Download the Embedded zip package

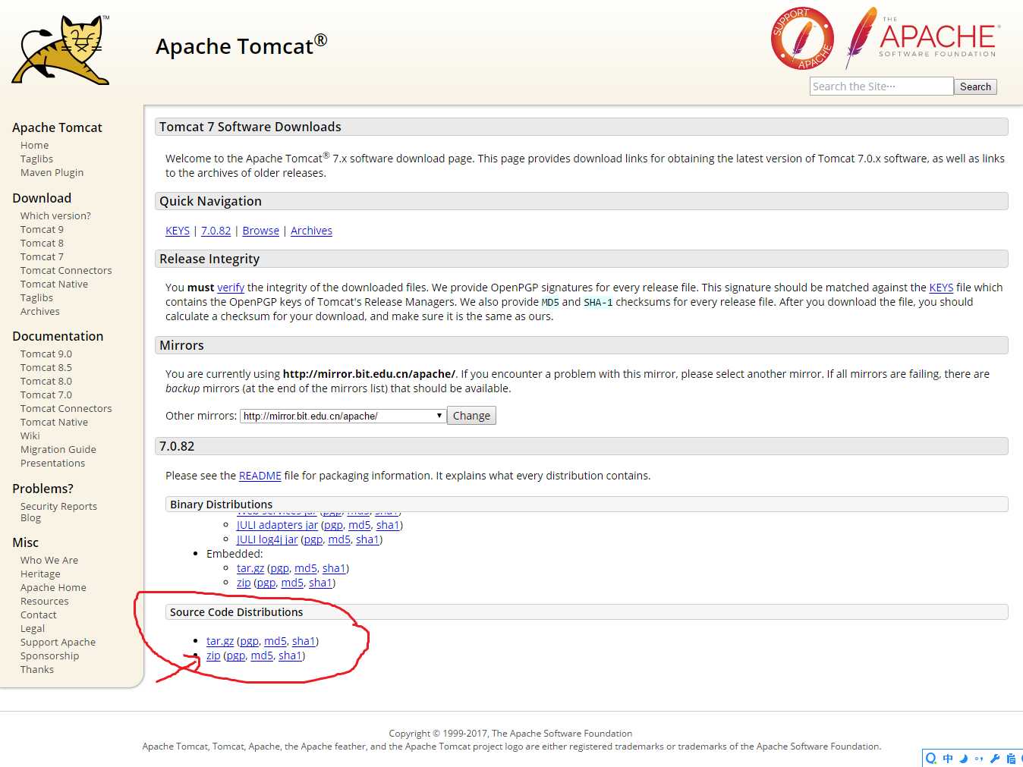tap(244, 583)
